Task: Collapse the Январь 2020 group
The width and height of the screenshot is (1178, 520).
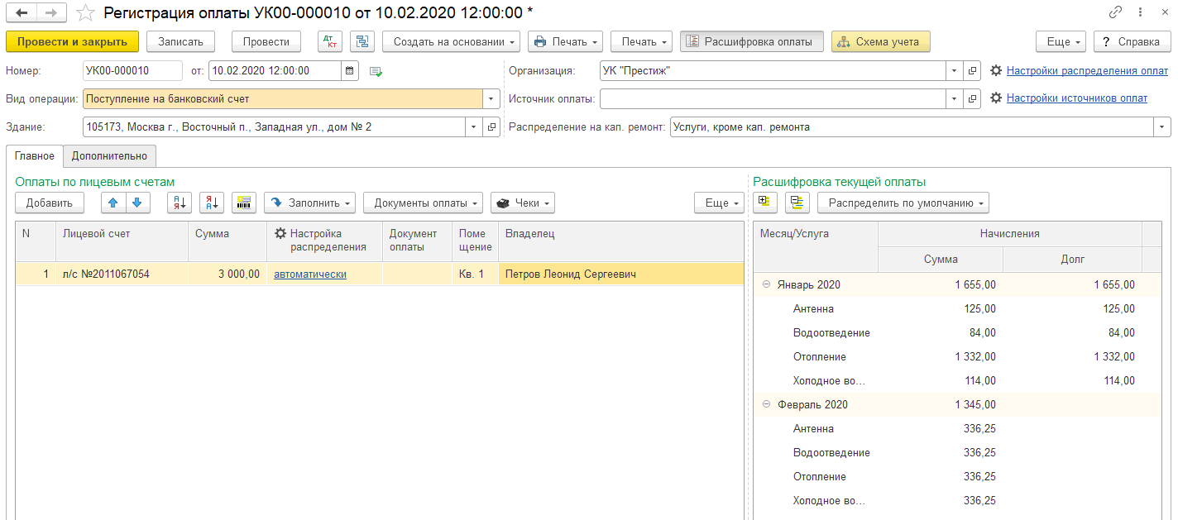Action: click(x=766, y=285)
